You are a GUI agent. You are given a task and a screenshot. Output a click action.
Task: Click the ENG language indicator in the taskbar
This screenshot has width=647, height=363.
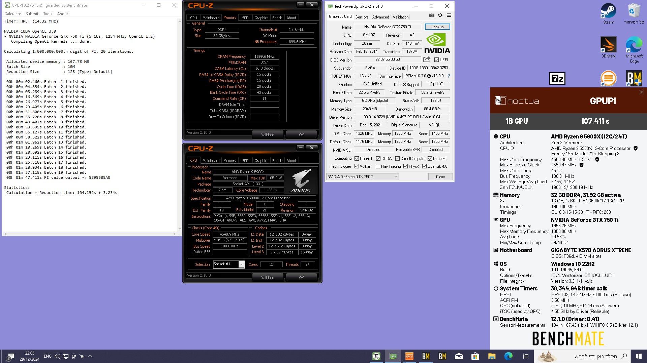48,356
